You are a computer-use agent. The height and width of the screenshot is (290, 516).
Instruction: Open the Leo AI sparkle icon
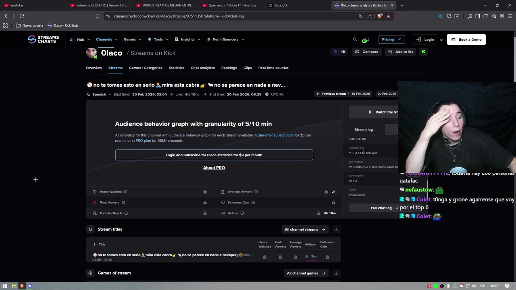pyautogui.click(x=494, y=16)
